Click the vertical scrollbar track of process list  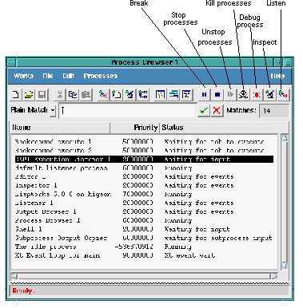pos(285,202)
